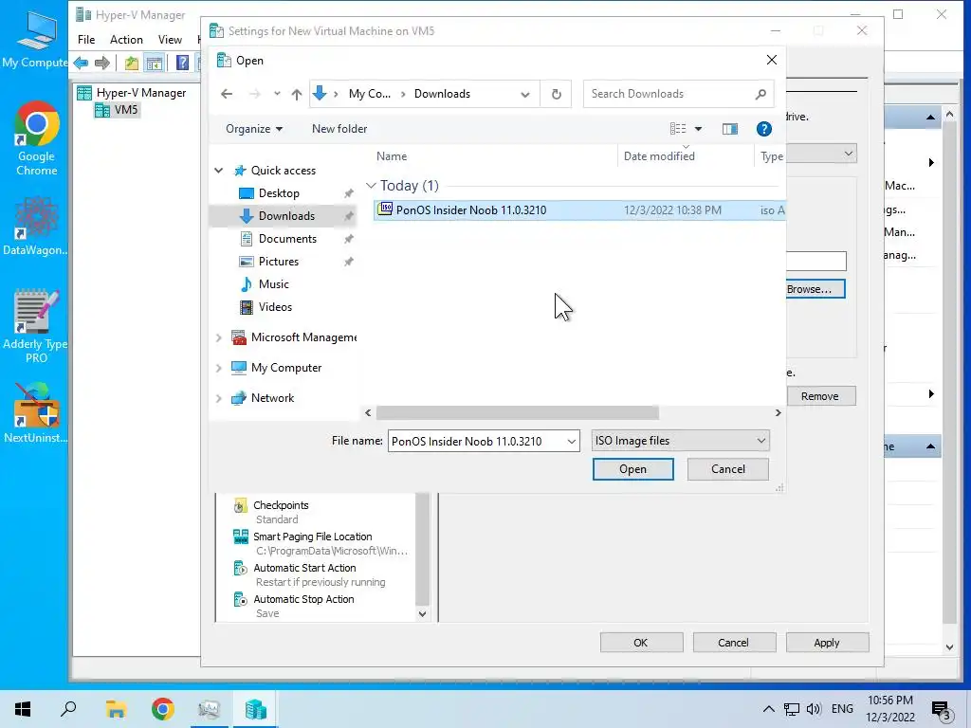Click the network tray icon
This screenshot has width=971, height=728.
(x=792, y=709)
